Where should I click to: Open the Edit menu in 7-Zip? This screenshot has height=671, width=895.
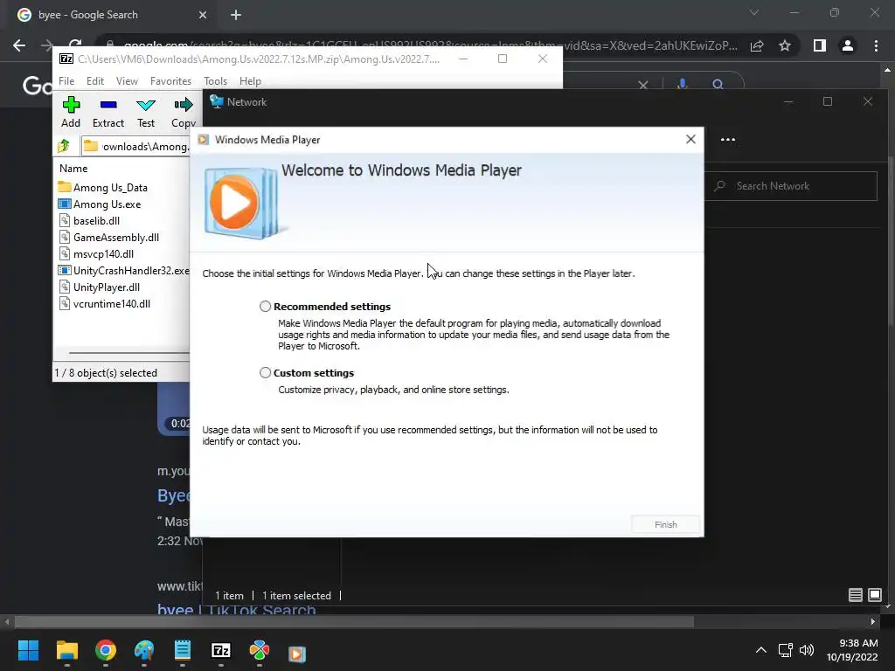(x=94, y=81)
